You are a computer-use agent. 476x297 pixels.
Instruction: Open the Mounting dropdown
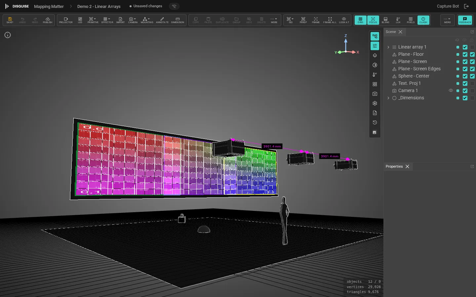click(x=147, y=20)
